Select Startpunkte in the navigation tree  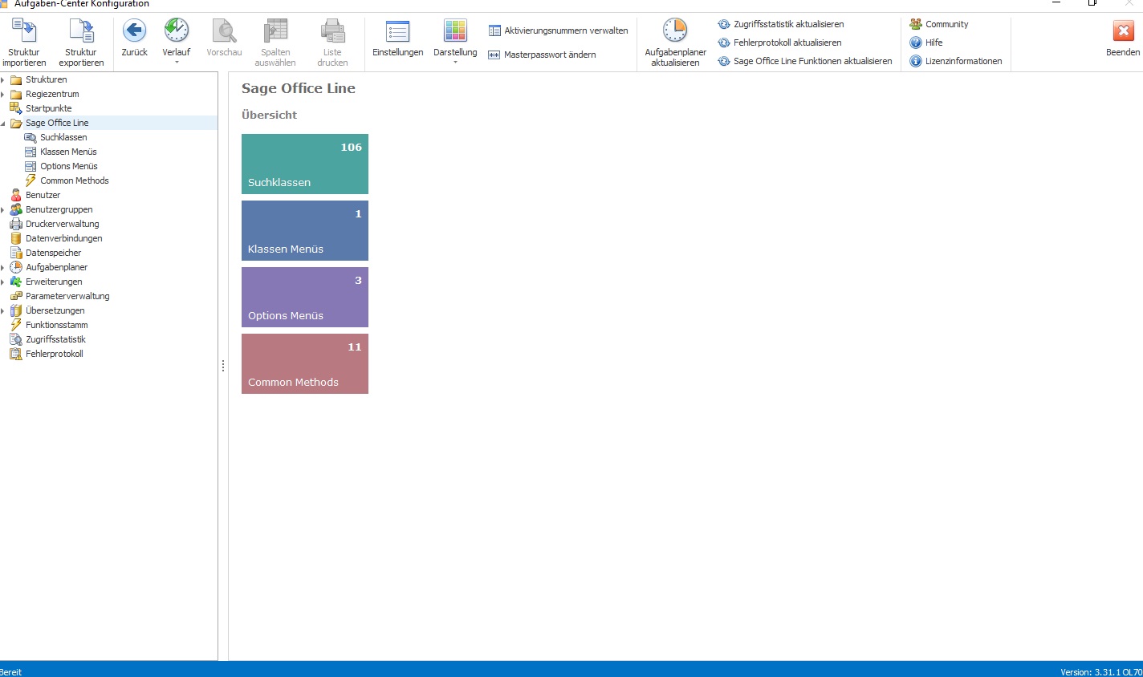tap(48, 108)
